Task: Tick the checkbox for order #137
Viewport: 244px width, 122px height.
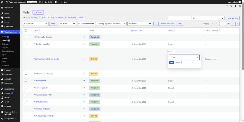Action: (x=26, y=37)
